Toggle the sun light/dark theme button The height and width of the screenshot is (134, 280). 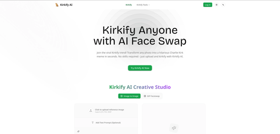tap(216, 5)
